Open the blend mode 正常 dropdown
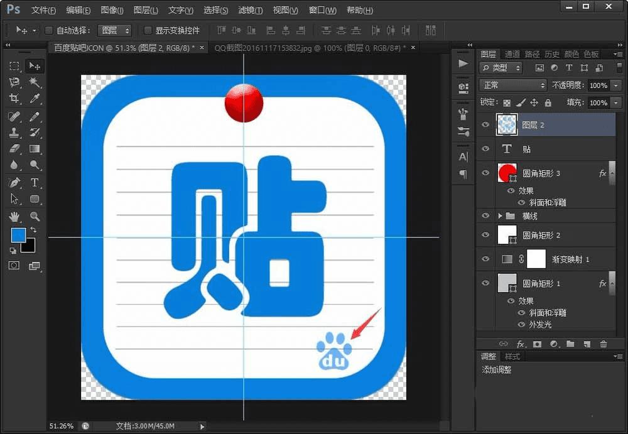Screen dimensions: 628x434 513,85
